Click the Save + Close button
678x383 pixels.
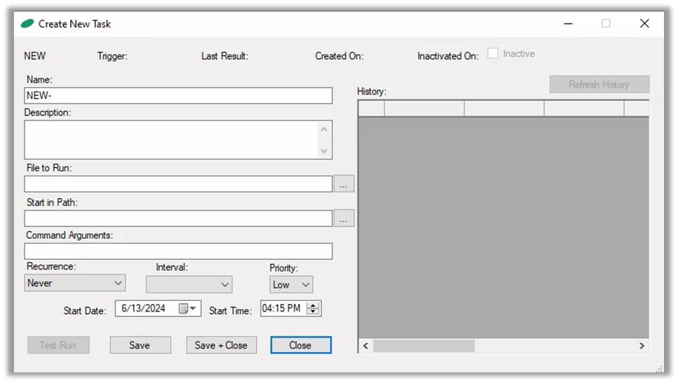coord(221,345)
